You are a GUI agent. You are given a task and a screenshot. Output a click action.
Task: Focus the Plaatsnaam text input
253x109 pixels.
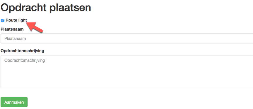127,38
